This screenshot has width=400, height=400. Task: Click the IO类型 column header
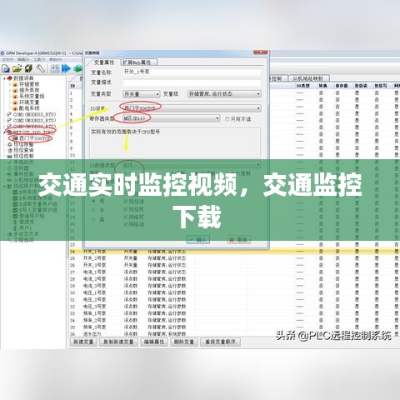(x=303, y=86)
